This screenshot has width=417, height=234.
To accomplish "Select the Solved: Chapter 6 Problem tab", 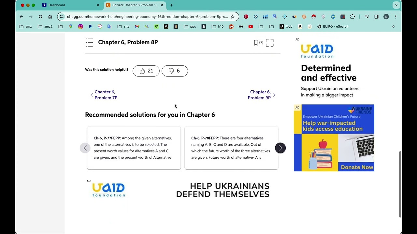I will tap(135, 5).
